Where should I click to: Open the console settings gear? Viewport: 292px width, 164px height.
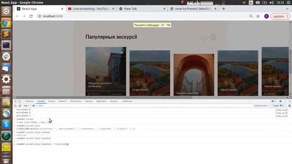[289, 106]
